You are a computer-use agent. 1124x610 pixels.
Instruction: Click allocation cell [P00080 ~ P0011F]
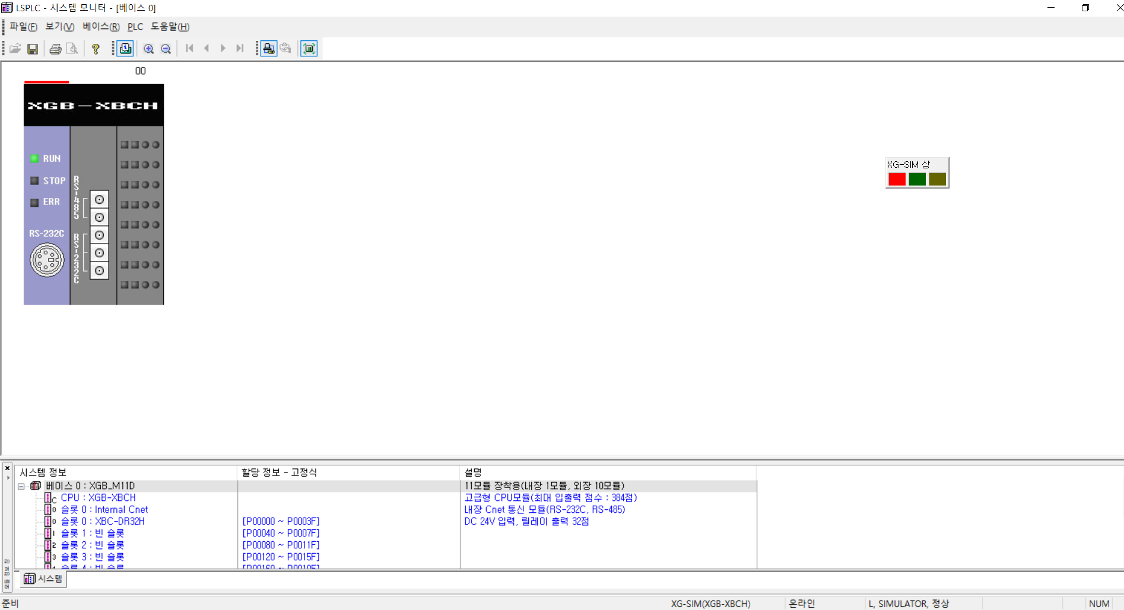point(281,545)
